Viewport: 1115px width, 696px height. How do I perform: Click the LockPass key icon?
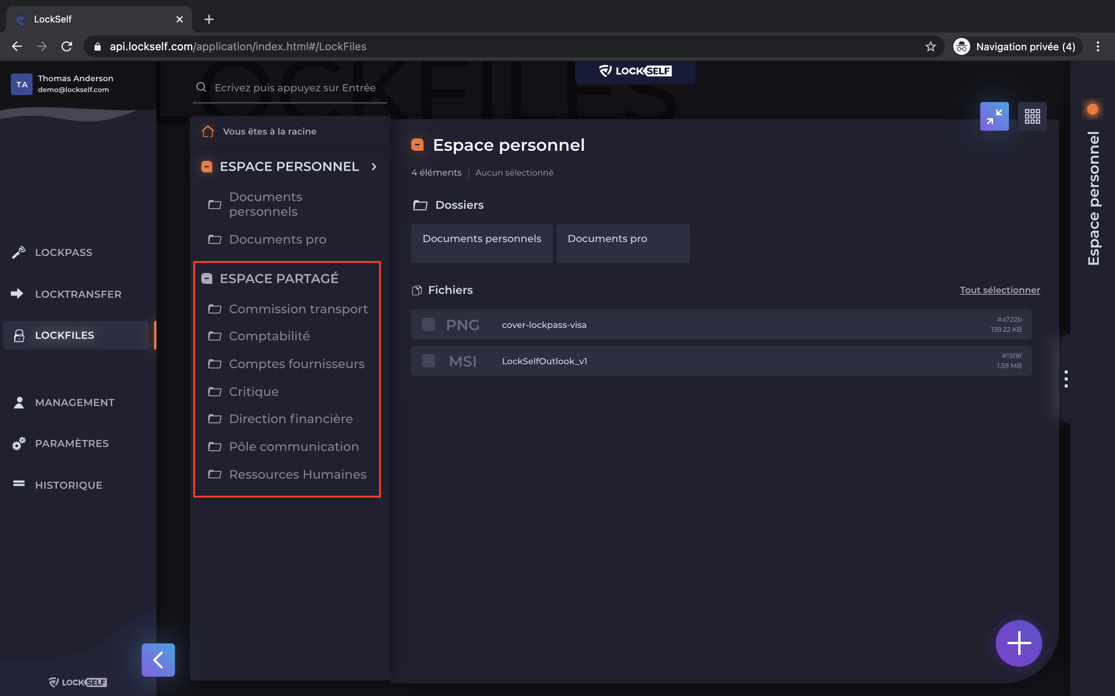click(19, 252)
